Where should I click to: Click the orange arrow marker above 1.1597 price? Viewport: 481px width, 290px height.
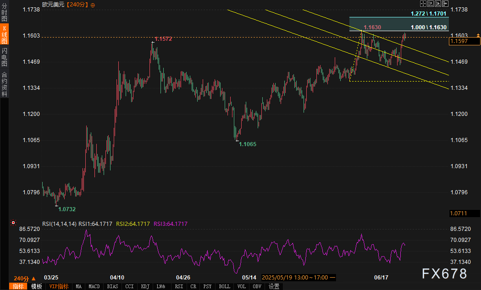tap(478, 36)
